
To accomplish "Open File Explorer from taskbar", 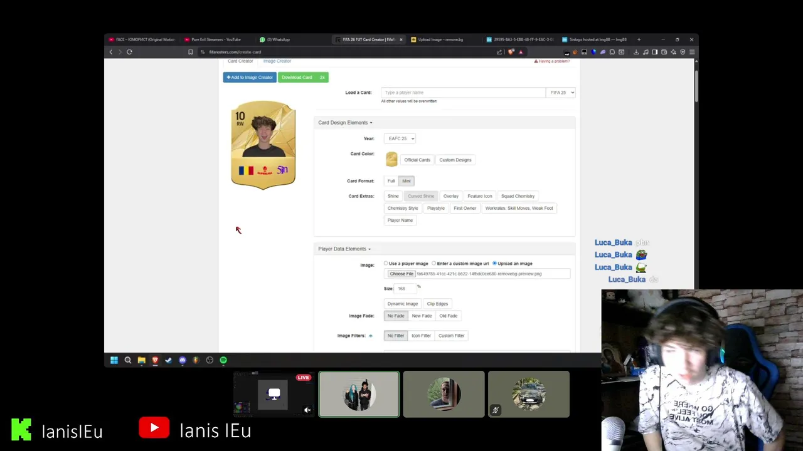I will (x=142, y=360).
